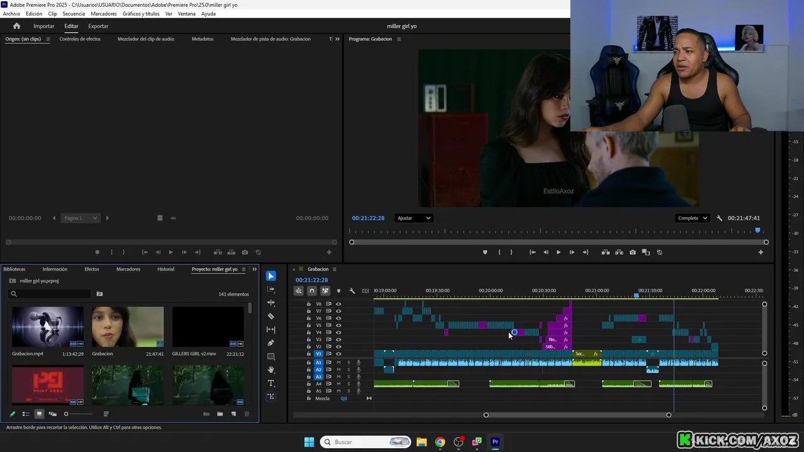Toggle visibility eye of track V2
804x452 pixels.
coord(339,347)
